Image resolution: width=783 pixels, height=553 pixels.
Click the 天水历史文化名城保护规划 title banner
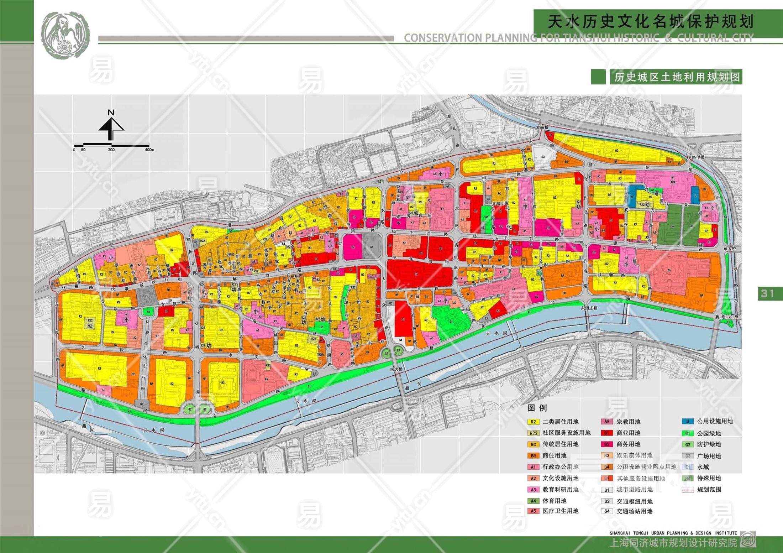[x=651, y=21]
